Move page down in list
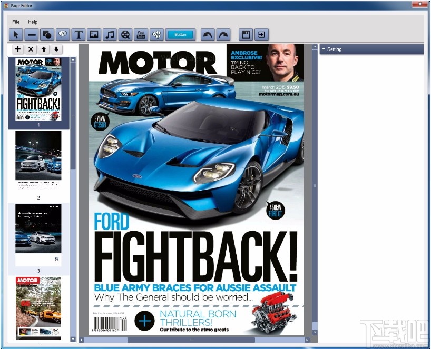This screenshot has width=431, height=349. coord(56,49)
